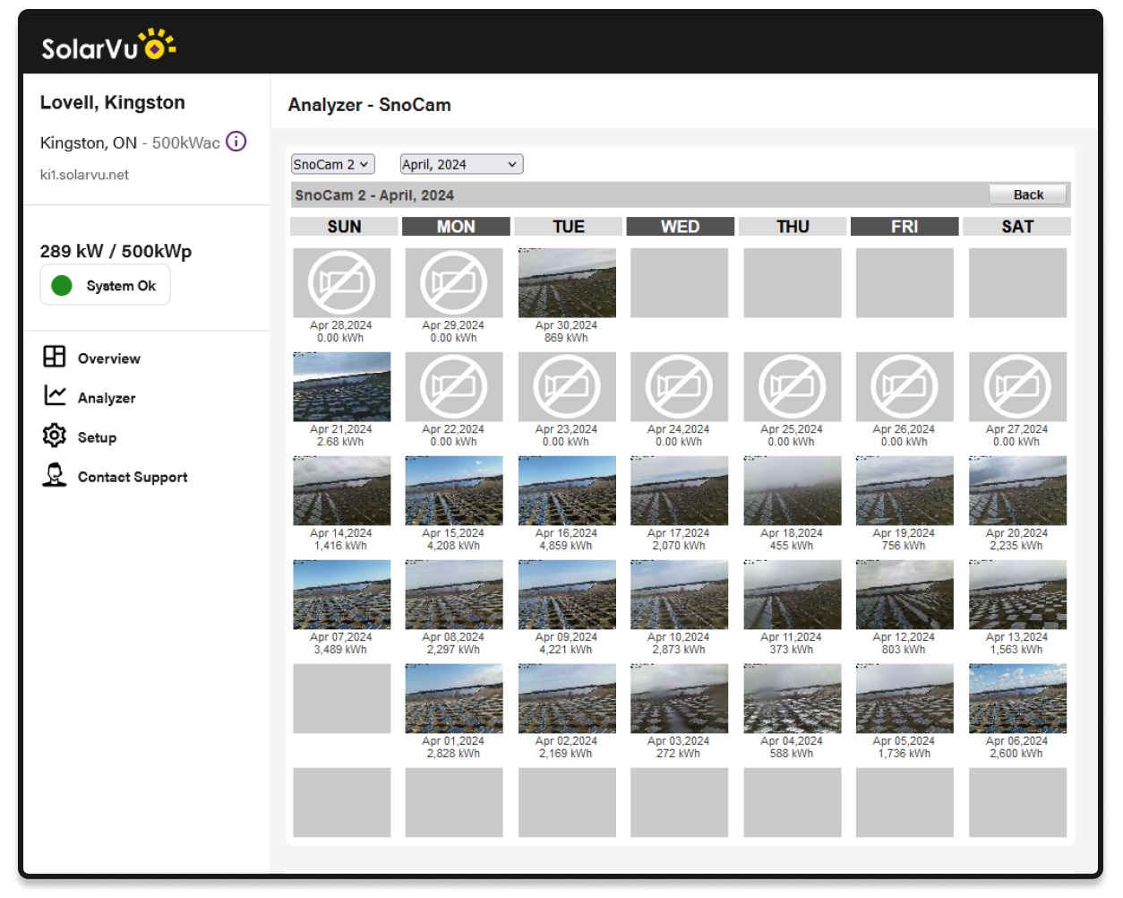1123x898 pixels.
Task: Open the ki1.solarvu.net link
Action: (84, 175)
